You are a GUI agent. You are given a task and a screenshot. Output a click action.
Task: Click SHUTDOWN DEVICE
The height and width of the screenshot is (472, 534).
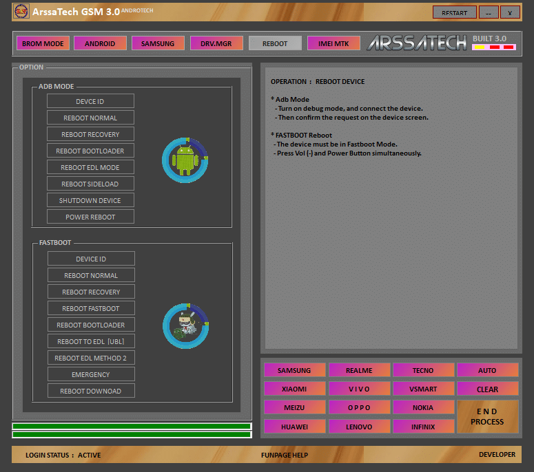[x=90, y=200]
